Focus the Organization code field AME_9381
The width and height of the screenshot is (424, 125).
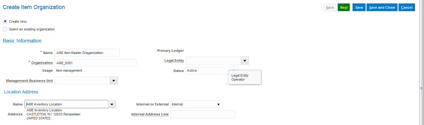coord(95,63)
